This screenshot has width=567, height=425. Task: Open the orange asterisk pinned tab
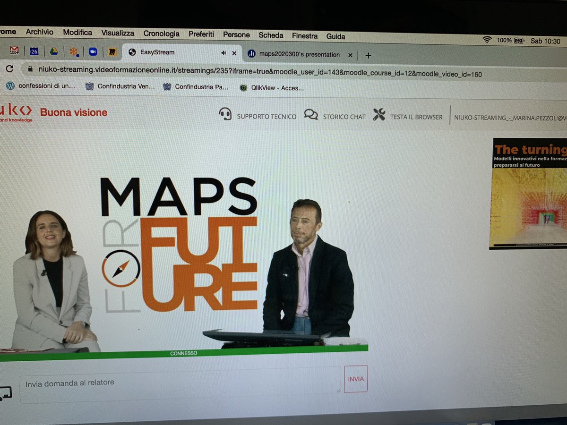(x=74, y=51)
